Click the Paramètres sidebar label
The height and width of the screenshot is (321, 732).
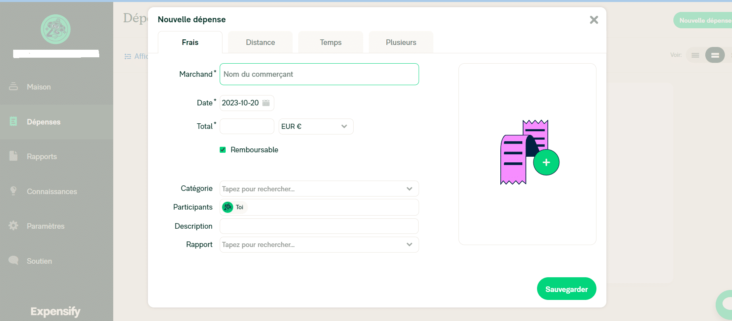(45, 226)
